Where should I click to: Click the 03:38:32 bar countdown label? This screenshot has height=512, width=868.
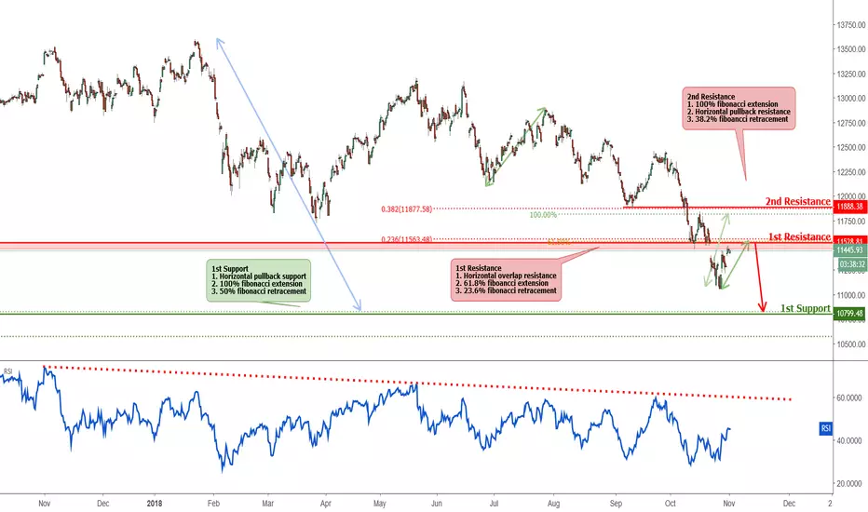pos(852,264)
